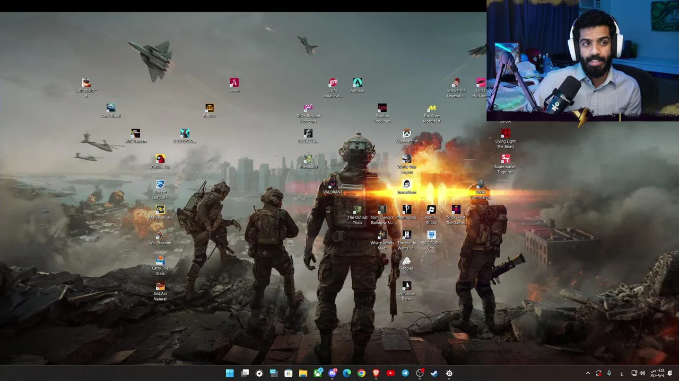Select the Drive Beyond Horizons icon
This screenshot has width=679, height=381.
(308, 113)
